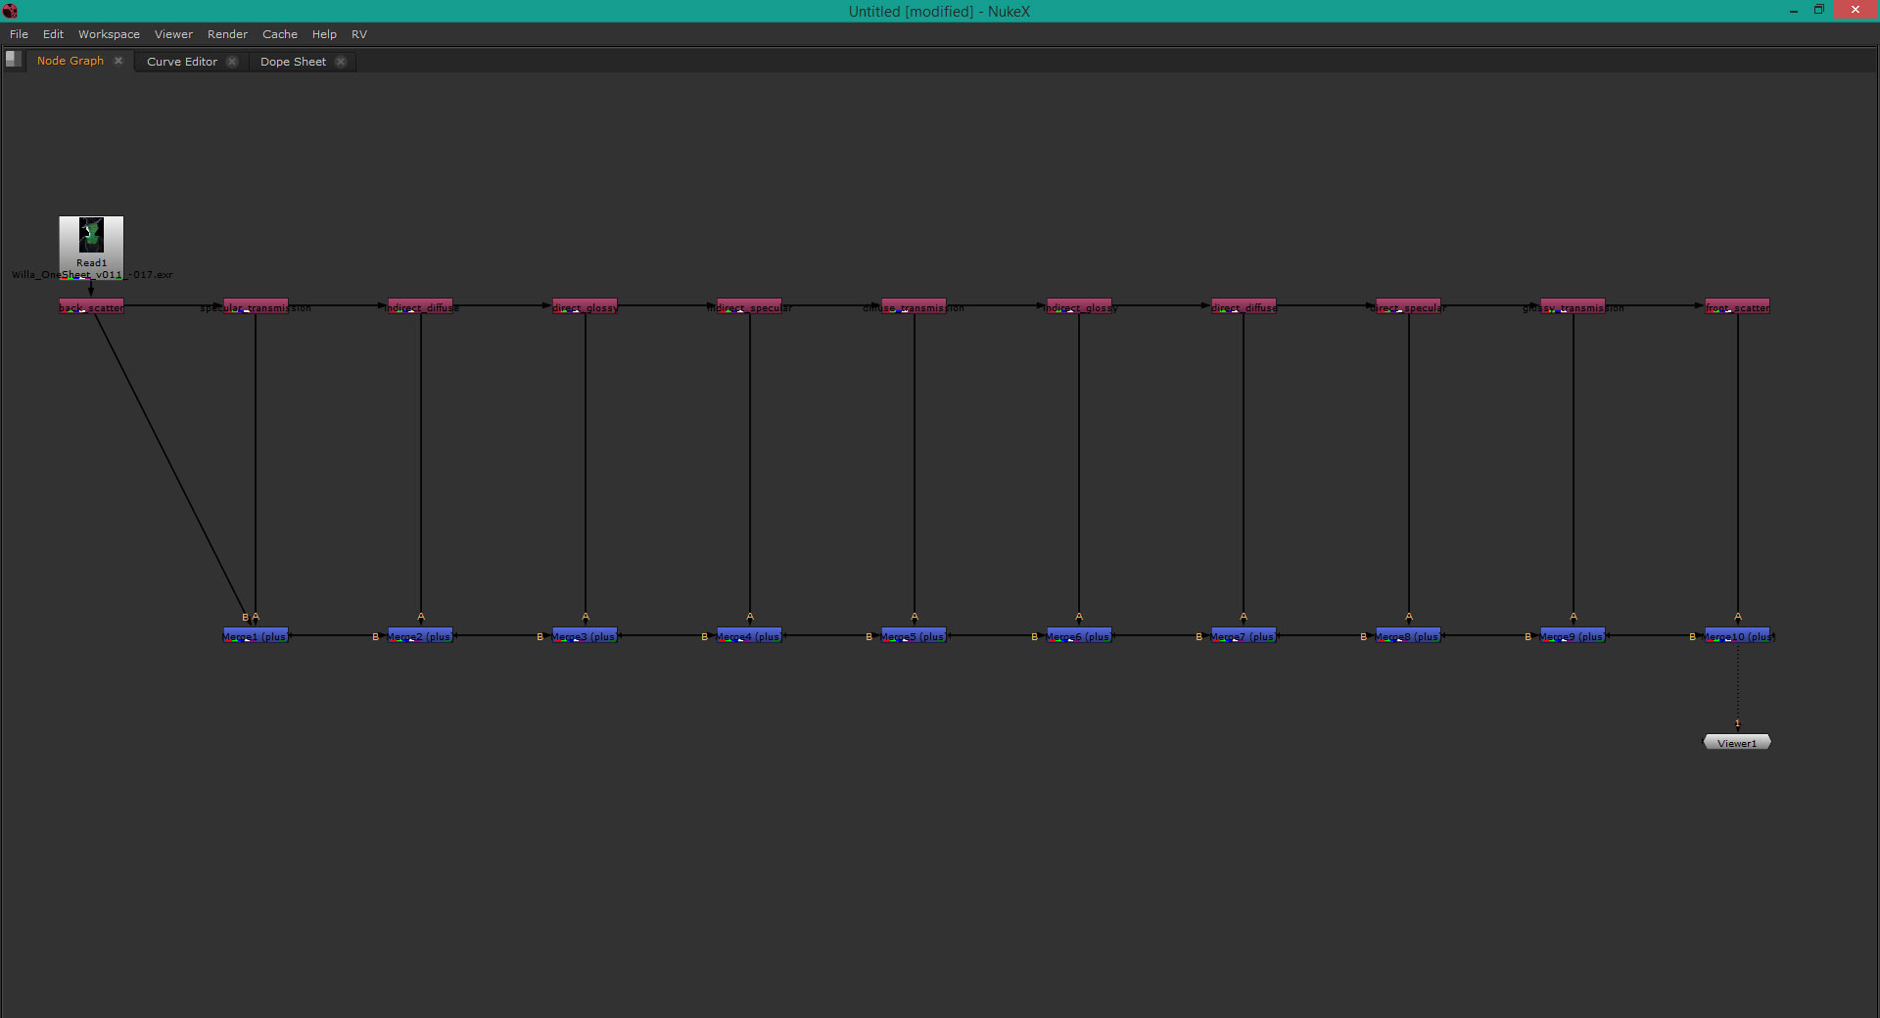This screenshot has width=1880, height=1018.
Task: Select the Merge2 (plus) node
Action: pyautogui.click(x=420, y=635)
